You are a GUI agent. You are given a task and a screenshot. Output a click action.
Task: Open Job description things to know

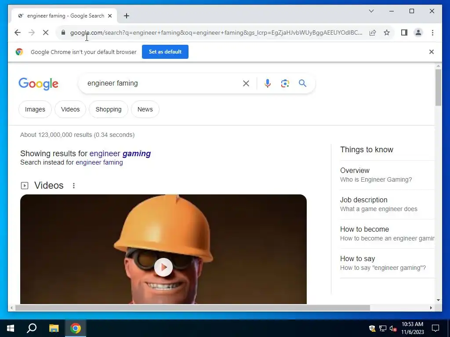(x=387, y=204)
